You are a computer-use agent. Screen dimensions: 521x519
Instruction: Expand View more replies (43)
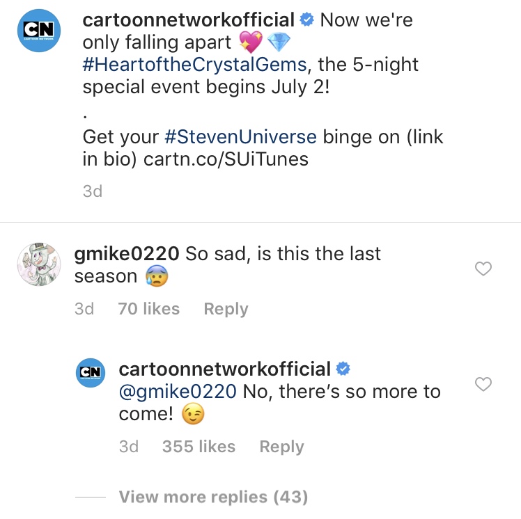(213, 497)
